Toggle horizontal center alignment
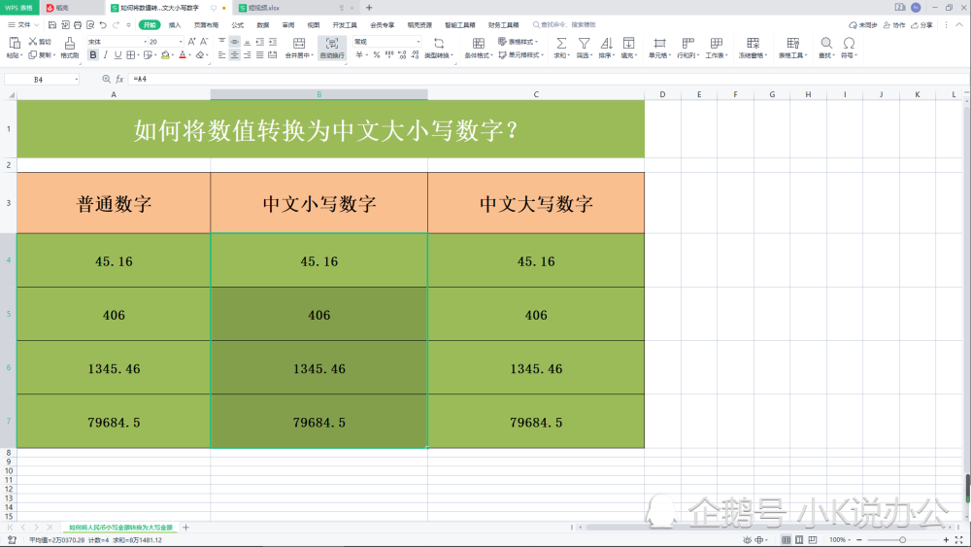971x547 pixels. pos(234,55)
